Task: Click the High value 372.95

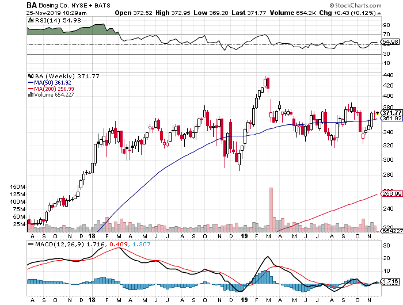Action: (x=181, y=13)
